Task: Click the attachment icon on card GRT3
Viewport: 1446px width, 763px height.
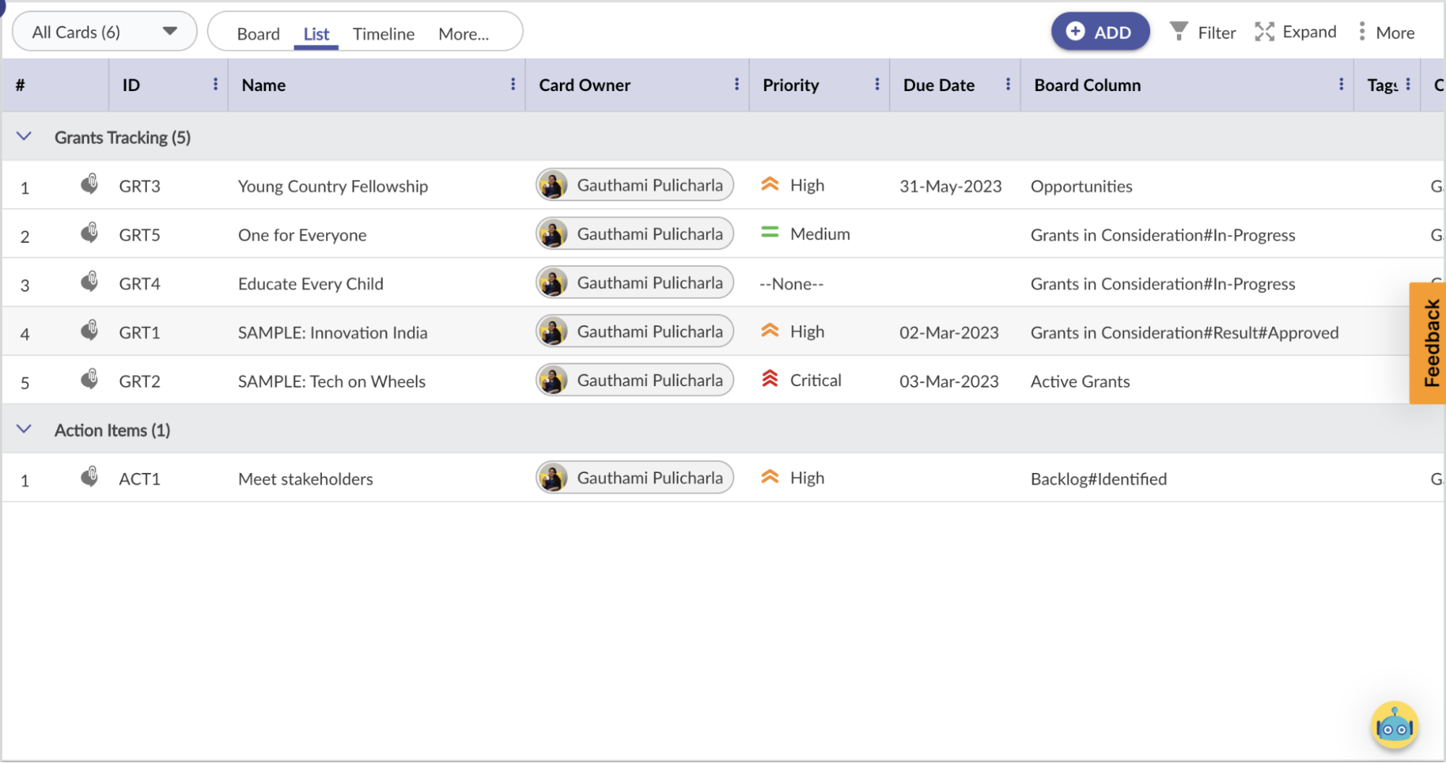Action: (89, 183)
